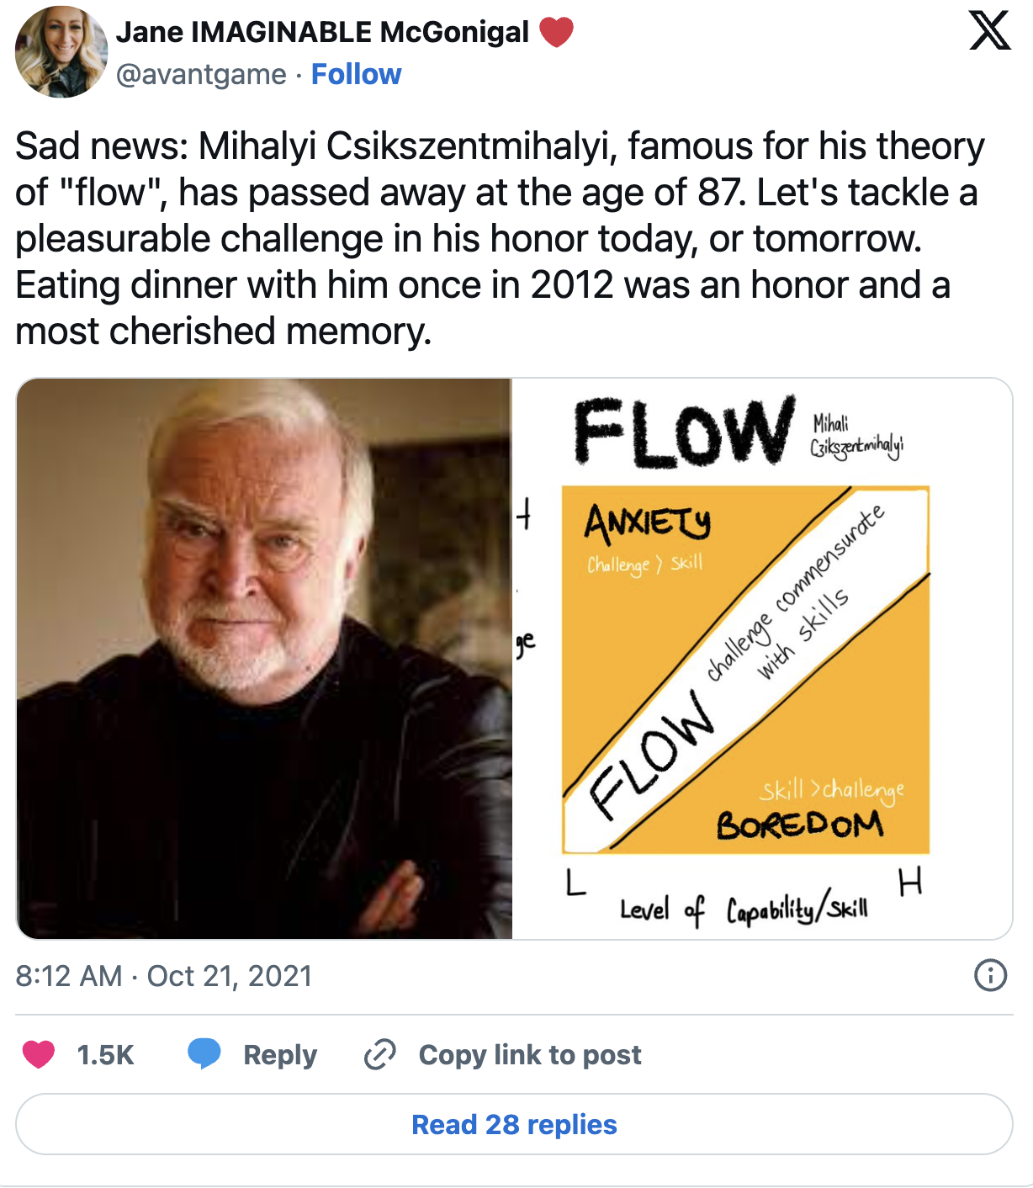Click the tweet text about Mihalyi Csikszentmihalyi
Screen dimensions: 1033x1188
[500, 238]
